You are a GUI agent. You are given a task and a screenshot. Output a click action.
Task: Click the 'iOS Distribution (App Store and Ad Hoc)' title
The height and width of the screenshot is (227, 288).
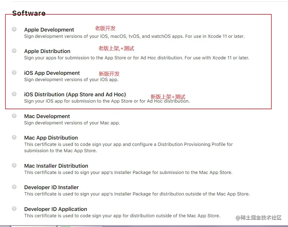coord(75,95)
